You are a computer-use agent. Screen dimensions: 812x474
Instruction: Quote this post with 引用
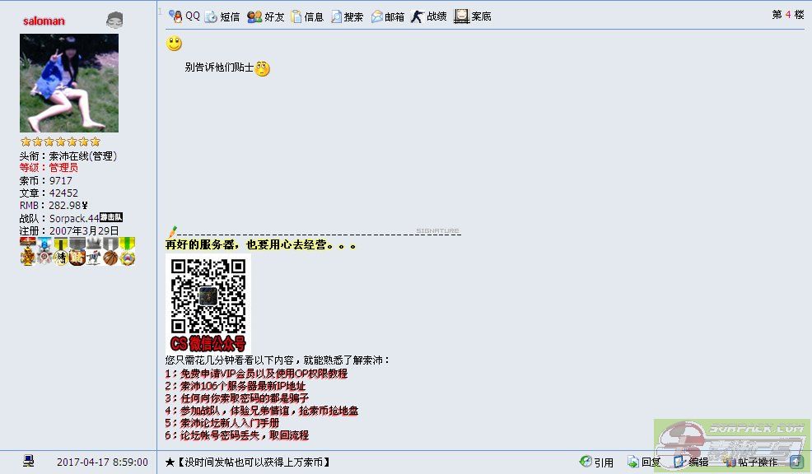(596, 462)
